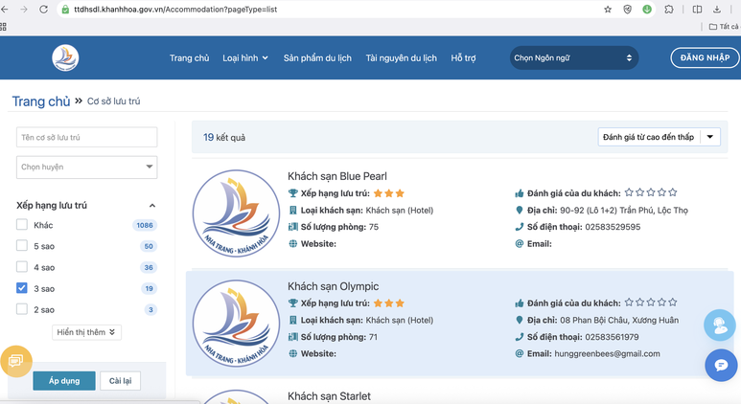Bookmark this page with the star icon
Screen dimensions: 741x404
(x=608, y=10)
